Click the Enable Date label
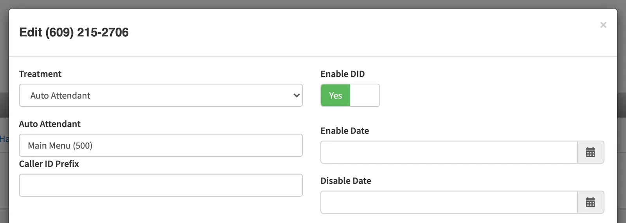Screen dimensions: 626x223 pos(345,131)
